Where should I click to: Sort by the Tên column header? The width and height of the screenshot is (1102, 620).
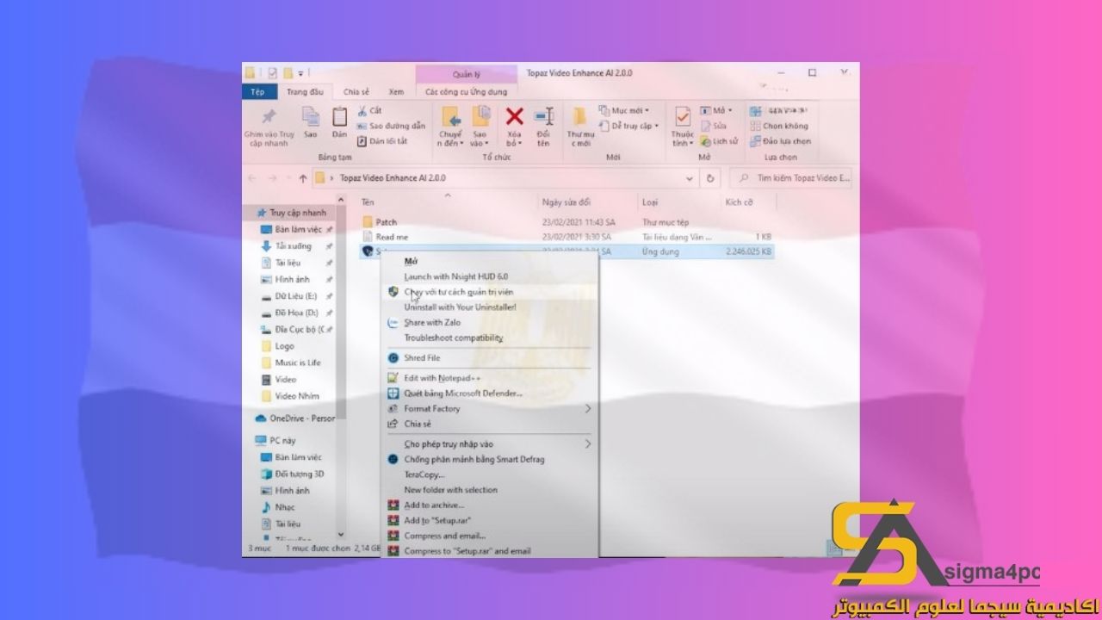(x=368, y=202)
